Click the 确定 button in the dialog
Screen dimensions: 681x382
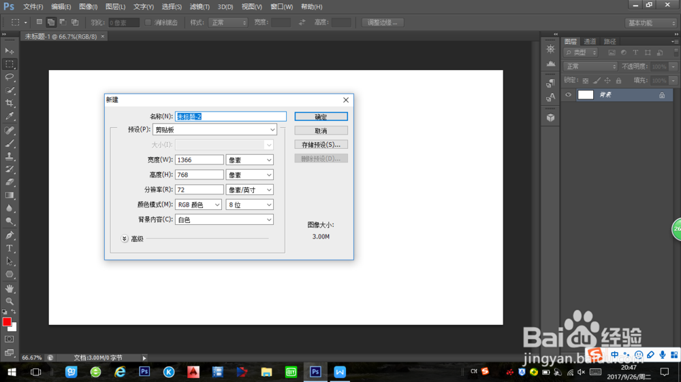321,117
